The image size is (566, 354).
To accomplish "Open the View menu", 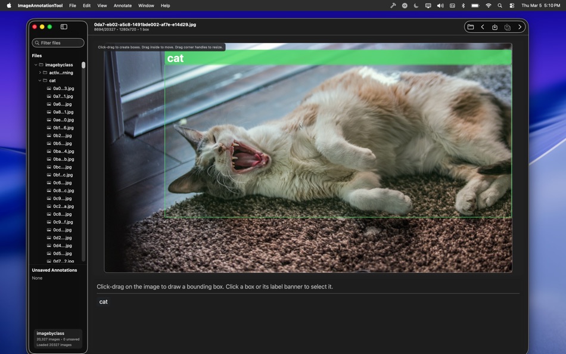I will (102, 5).
